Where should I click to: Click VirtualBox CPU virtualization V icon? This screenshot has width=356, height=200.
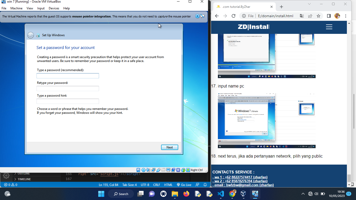(178, 170)
